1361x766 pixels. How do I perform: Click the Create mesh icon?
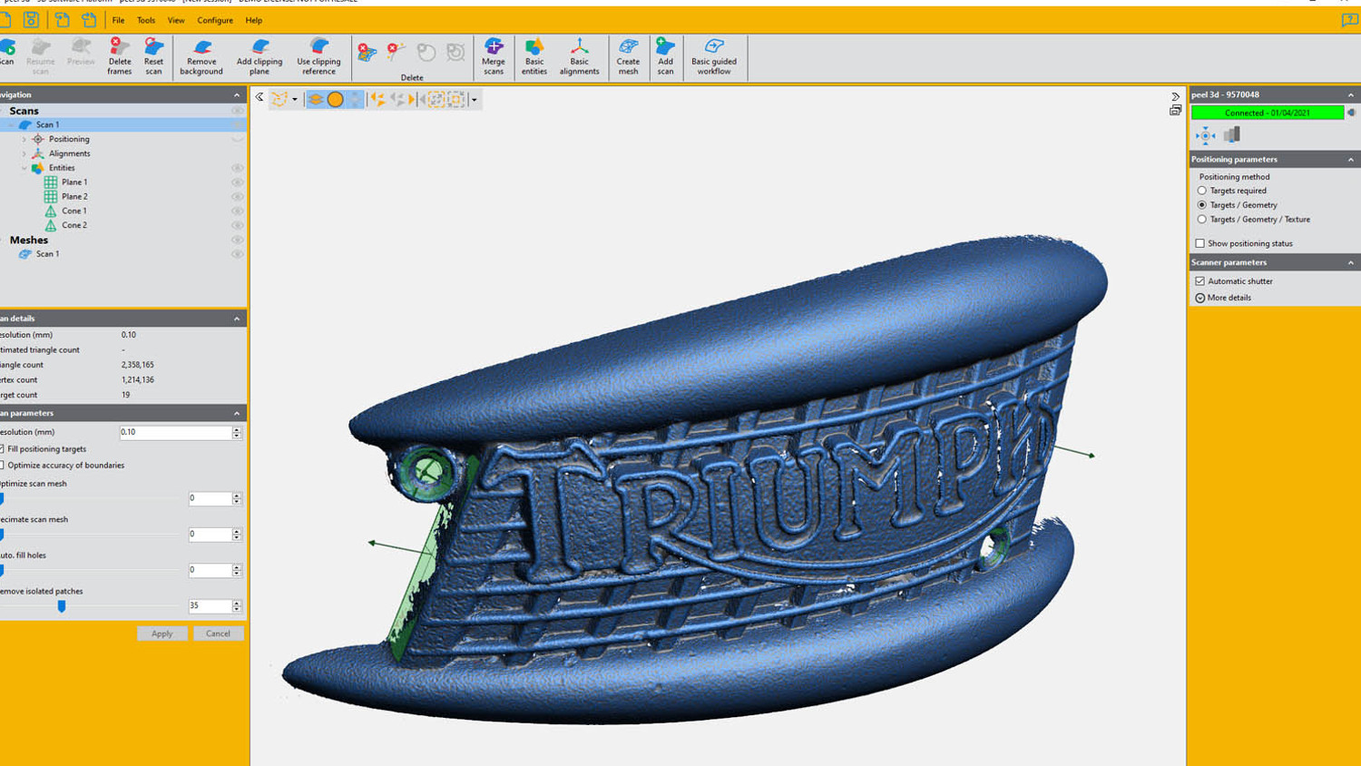tap(628, 56)
